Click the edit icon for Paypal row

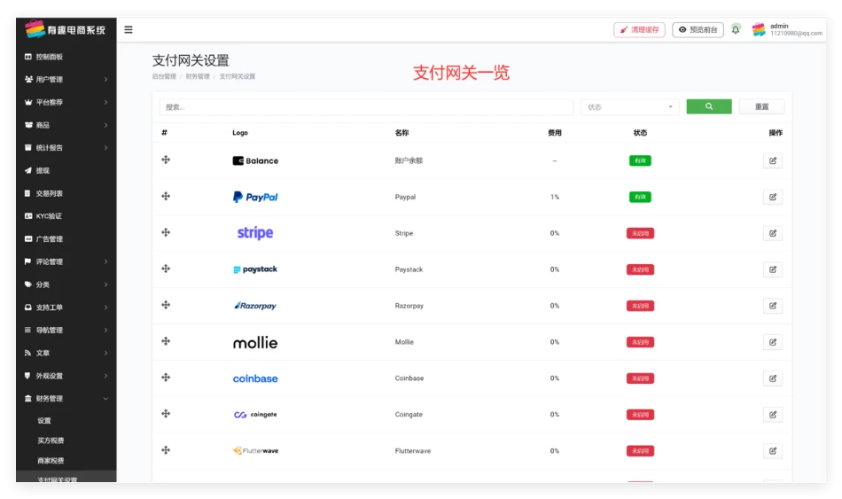(772, 197)
